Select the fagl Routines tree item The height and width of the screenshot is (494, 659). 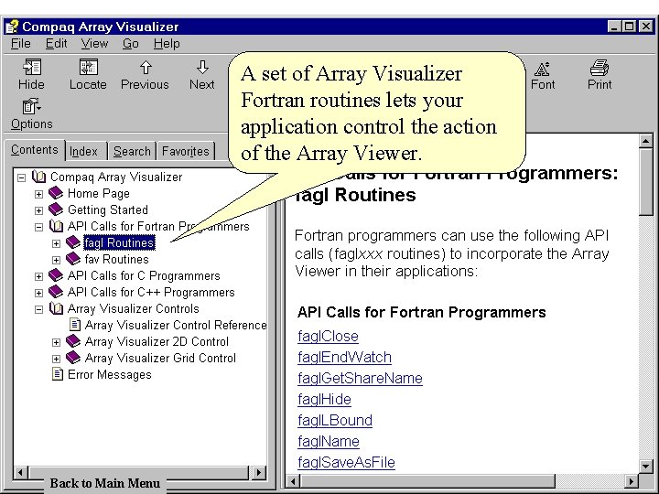(x=119, y=242)
